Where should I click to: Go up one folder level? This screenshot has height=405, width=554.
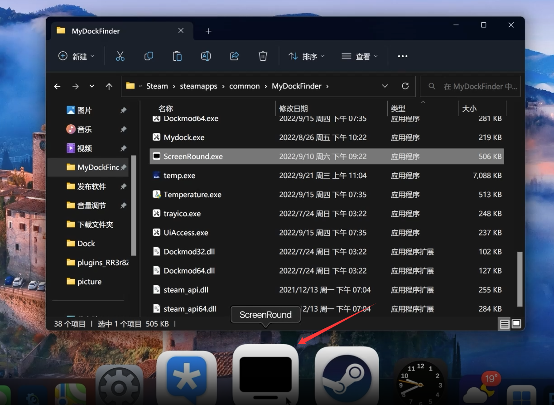pyautogui.click(x=109, y=86)
